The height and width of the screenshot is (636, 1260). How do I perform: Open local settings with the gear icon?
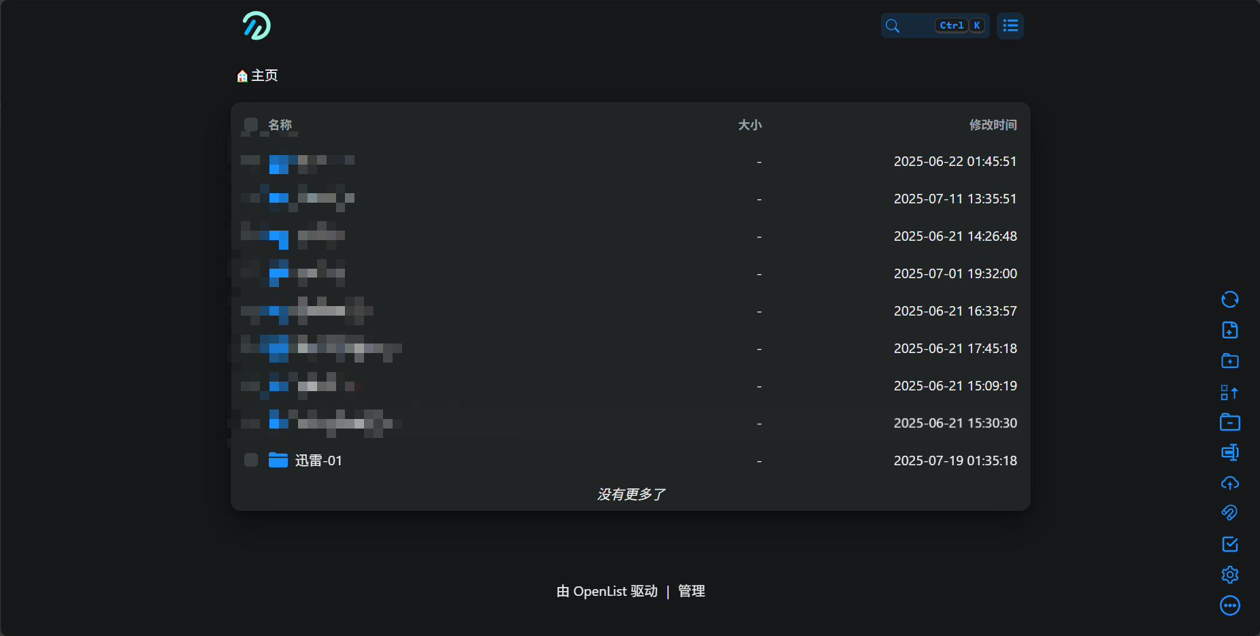(1229, 575)
